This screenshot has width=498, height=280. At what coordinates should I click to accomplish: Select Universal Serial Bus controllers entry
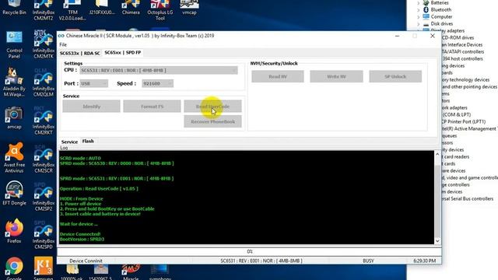pyautogui.click(x=467, y=199)
